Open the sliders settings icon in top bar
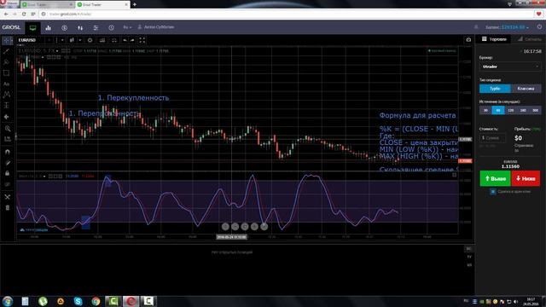The width and height of the screenshot is (546, 307). (x=96, y=28)
